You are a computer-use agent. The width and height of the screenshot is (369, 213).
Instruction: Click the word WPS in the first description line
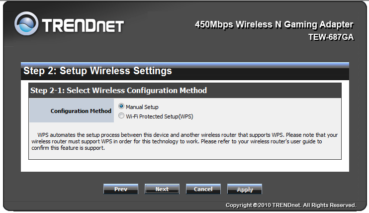click(43, 135)
